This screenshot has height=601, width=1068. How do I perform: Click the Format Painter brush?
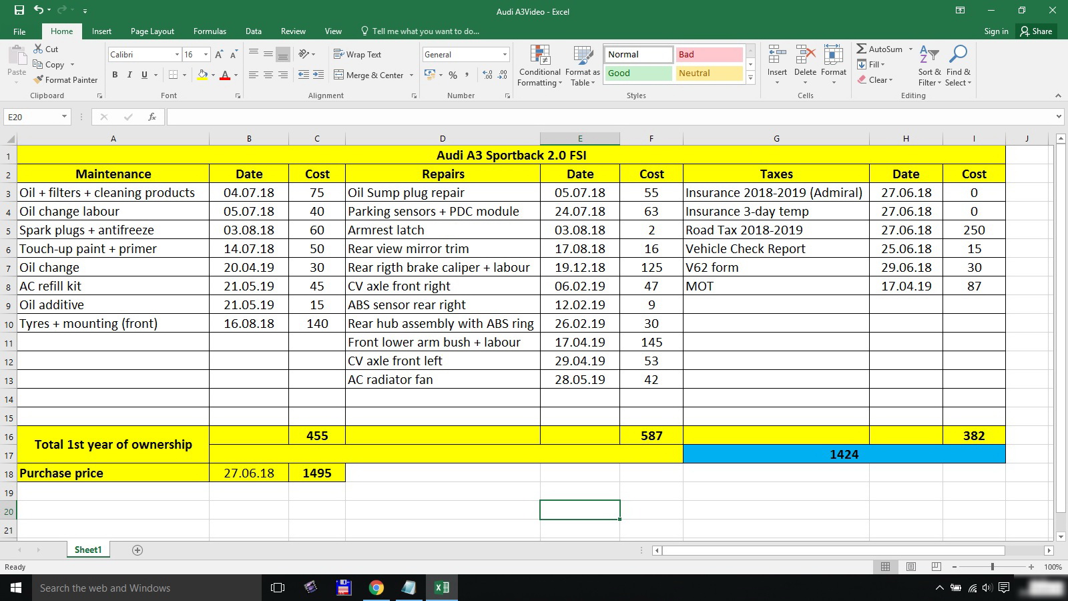coord(39,79)
